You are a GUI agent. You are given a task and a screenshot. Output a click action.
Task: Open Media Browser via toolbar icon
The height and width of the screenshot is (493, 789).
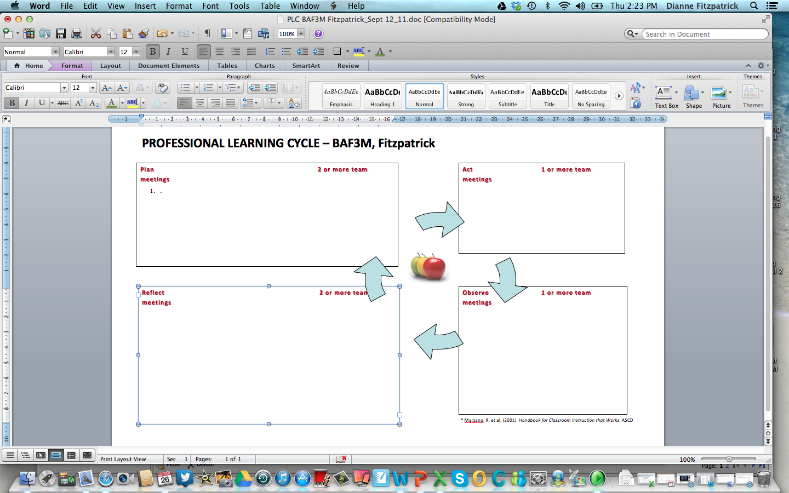coord(264,33)
